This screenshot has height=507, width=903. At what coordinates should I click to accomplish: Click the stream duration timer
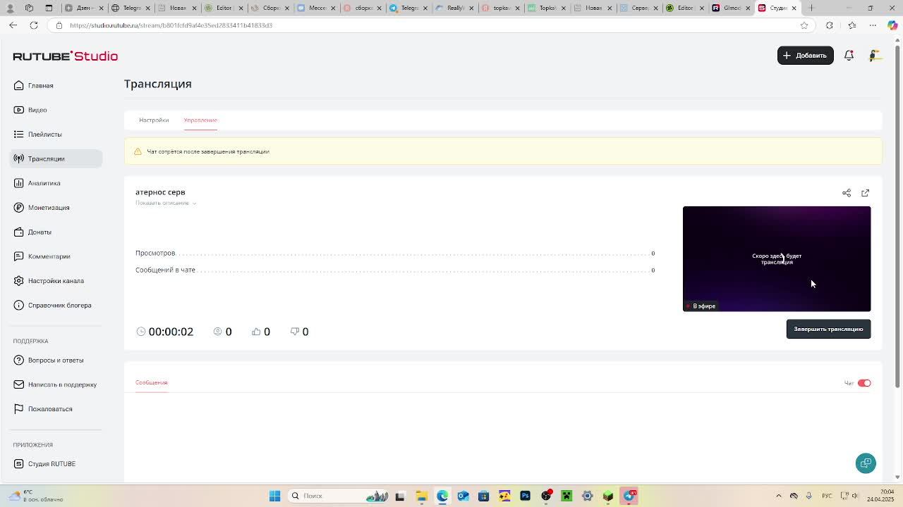pyautogui.click(x=165, y=332)
